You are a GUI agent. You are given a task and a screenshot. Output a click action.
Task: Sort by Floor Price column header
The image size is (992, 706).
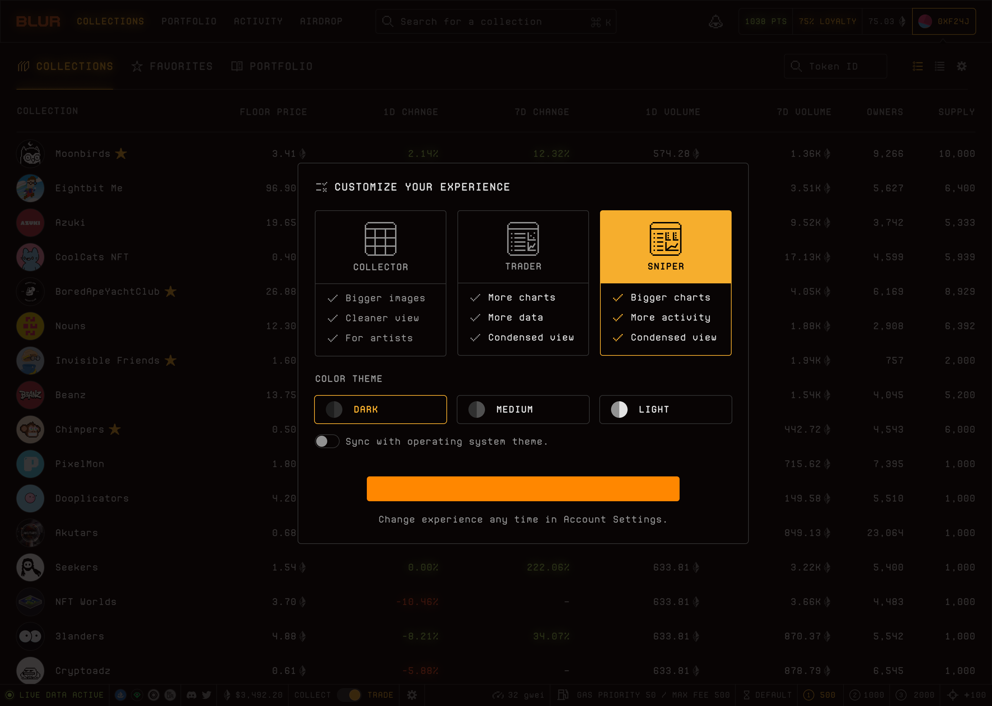[273, 112]
